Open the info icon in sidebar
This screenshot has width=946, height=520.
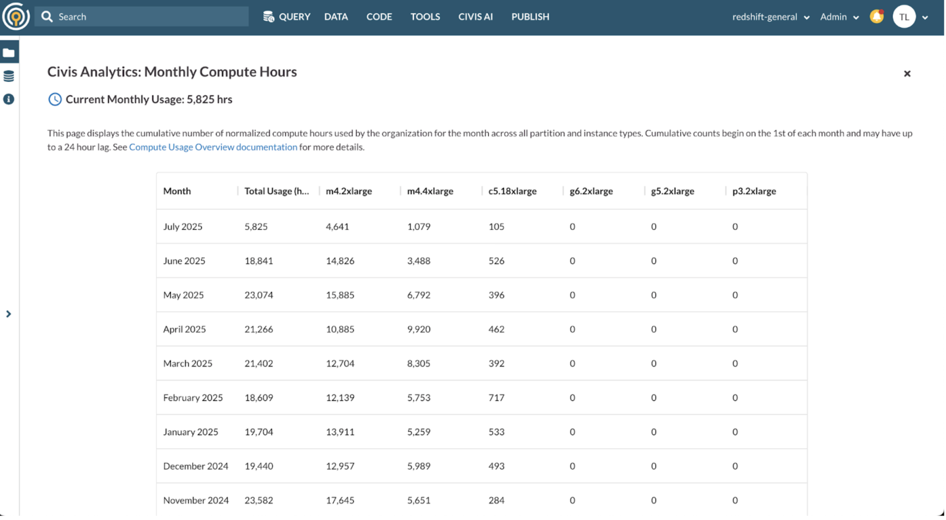point(9,99)
